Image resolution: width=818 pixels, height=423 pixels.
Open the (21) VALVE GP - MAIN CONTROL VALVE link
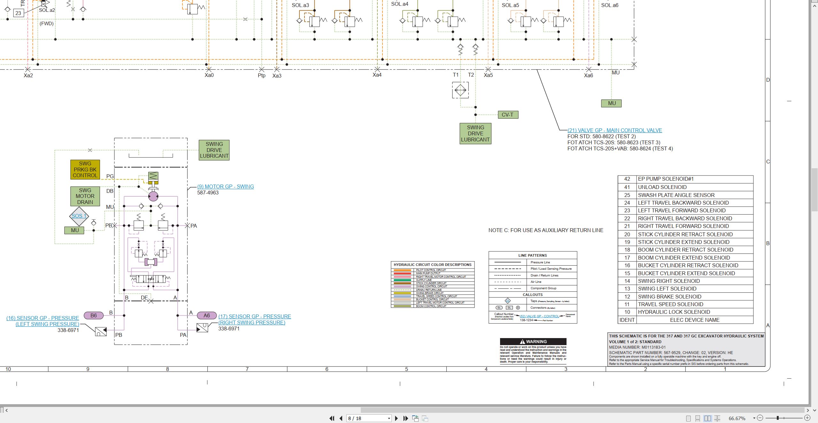[x=615, y=130]
